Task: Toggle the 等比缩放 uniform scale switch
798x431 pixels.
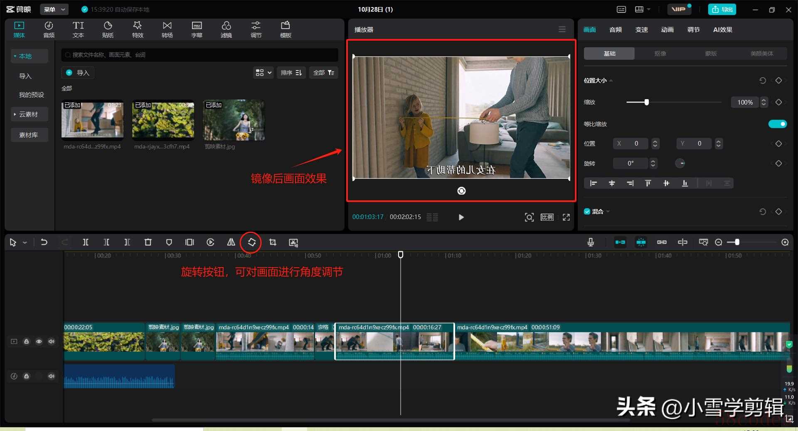Action: coord(777,124)
